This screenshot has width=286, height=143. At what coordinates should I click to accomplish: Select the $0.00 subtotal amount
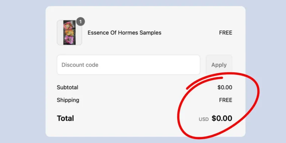click(225, 88)
